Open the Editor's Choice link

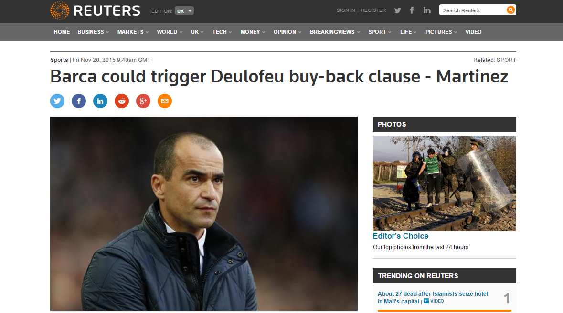click(400, 236)
